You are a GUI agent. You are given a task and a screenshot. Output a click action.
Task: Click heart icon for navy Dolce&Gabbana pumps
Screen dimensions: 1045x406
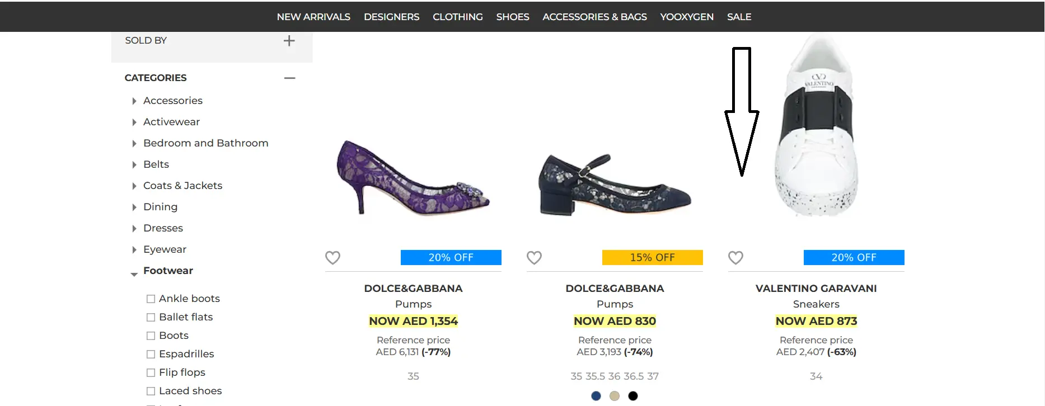tap(534, 258)
